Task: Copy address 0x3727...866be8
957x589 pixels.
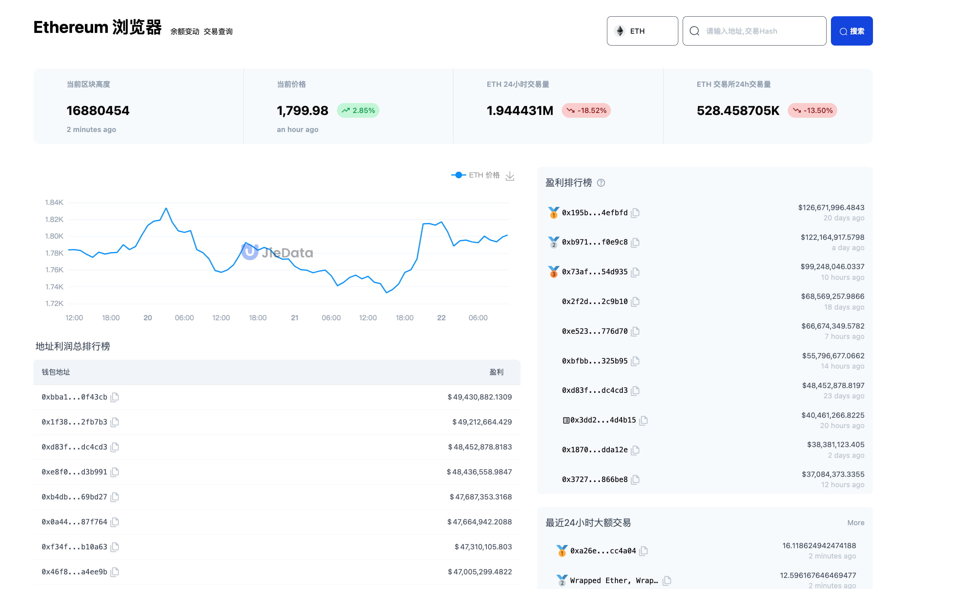Action: click(635, 480)
